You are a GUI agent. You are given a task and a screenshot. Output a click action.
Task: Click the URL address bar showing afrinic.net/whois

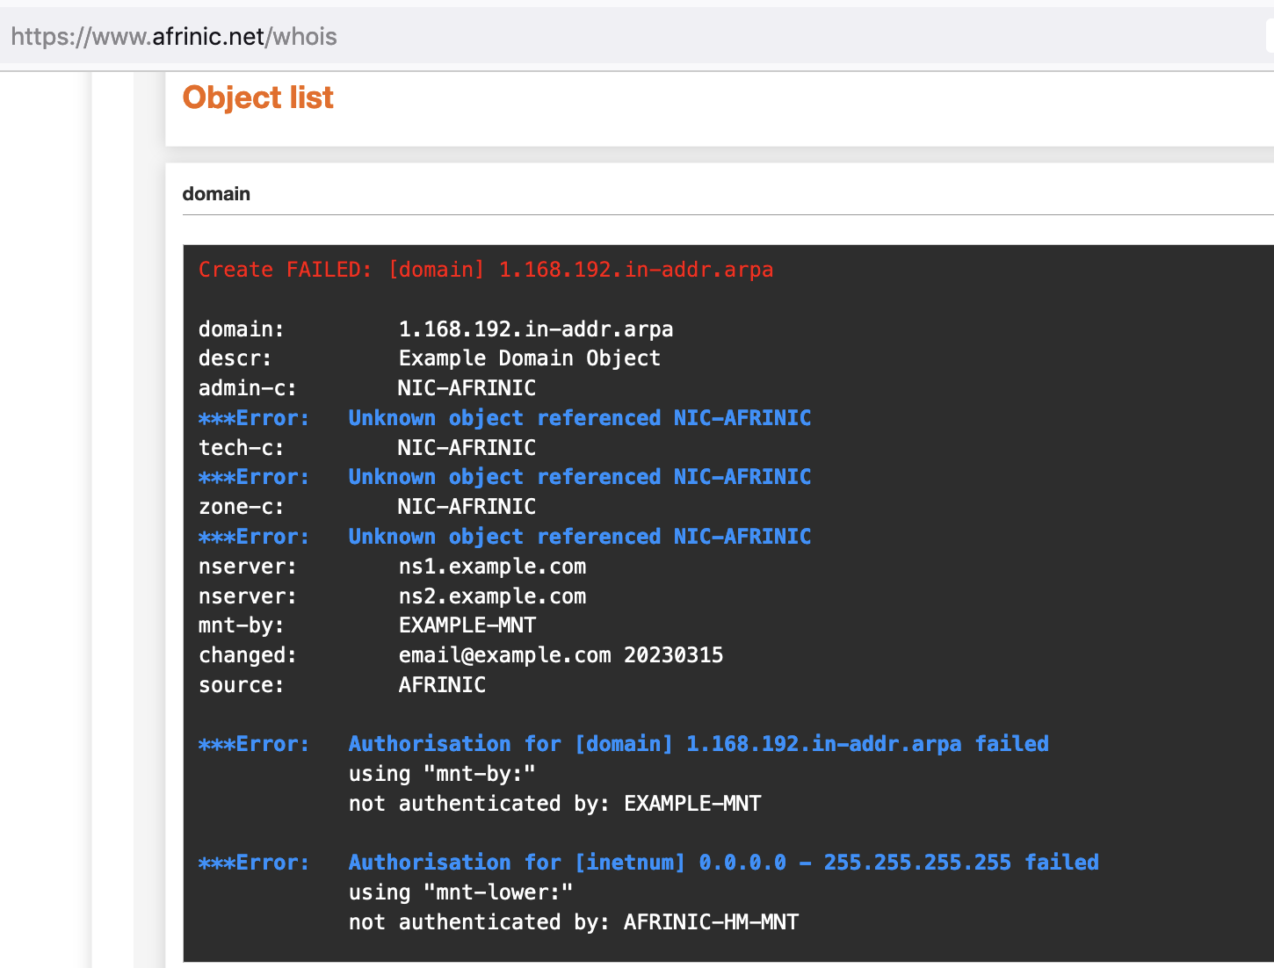[633, 36]
